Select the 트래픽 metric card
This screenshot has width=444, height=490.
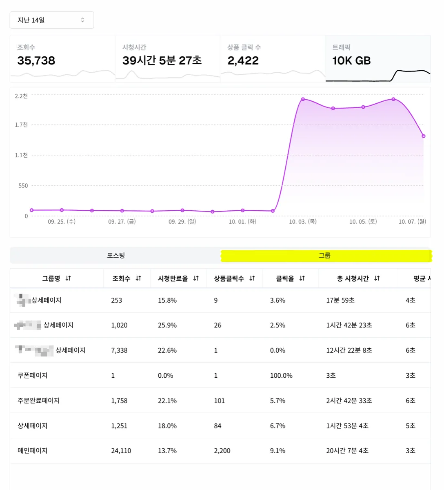tap(378, 59)
